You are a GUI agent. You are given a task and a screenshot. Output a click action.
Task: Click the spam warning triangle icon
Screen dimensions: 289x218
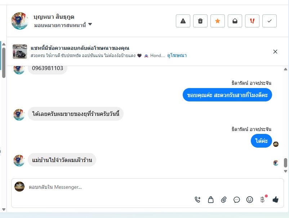(183, 21)
